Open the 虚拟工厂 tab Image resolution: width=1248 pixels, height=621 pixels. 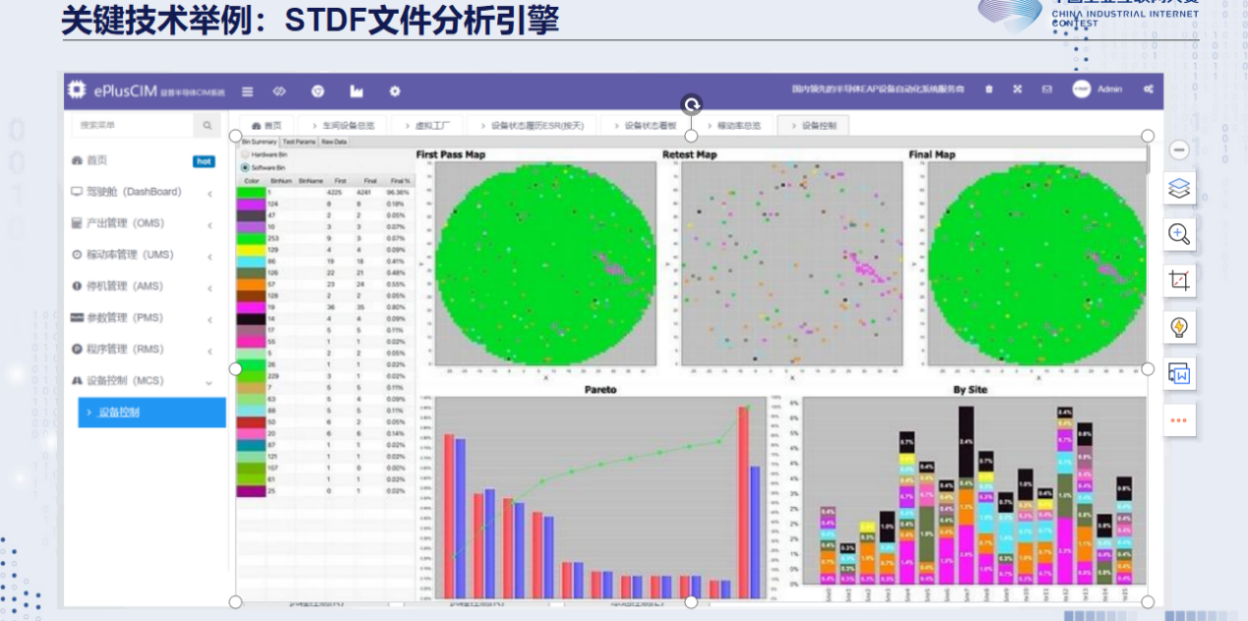point(431,126)
